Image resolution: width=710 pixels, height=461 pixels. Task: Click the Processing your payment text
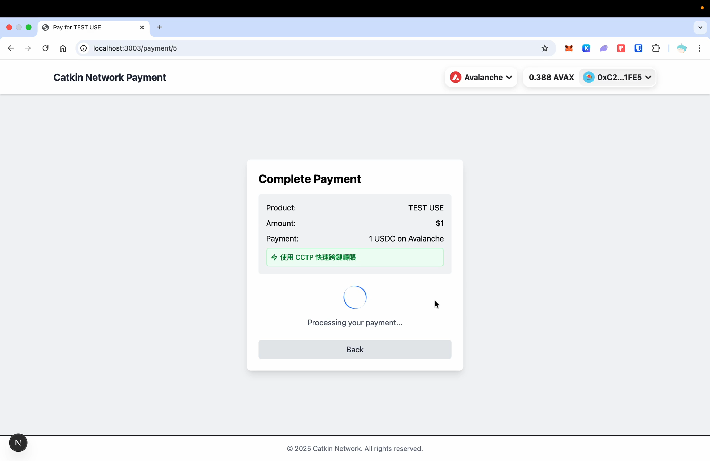(x=355, y=322)
